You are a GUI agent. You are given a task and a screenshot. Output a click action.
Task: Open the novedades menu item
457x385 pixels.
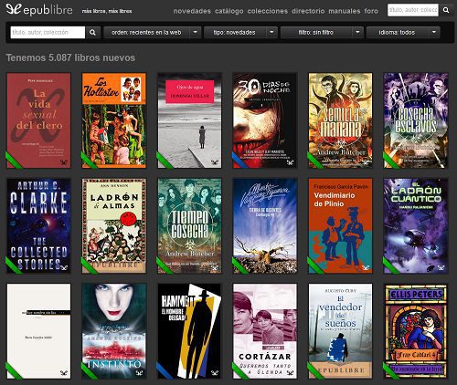coord(192,11)
